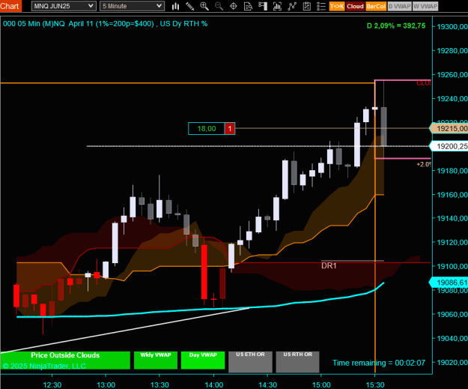Click the Day VWAP green button

pyautogui.click(x=203, y=361)
